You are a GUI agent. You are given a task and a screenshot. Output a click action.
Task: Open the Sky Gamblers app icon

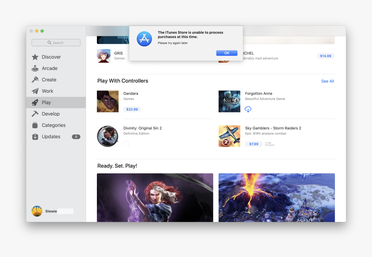pyautogui.click(x=229, y=136)
